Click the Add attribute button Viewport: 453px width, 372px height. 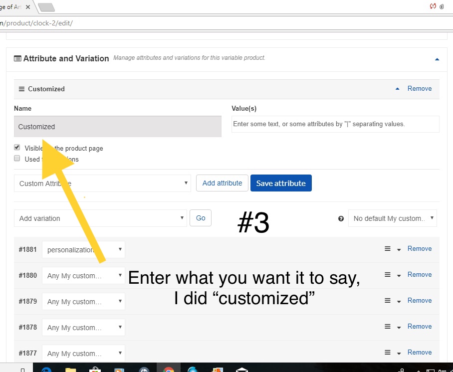tap(222, 183)
